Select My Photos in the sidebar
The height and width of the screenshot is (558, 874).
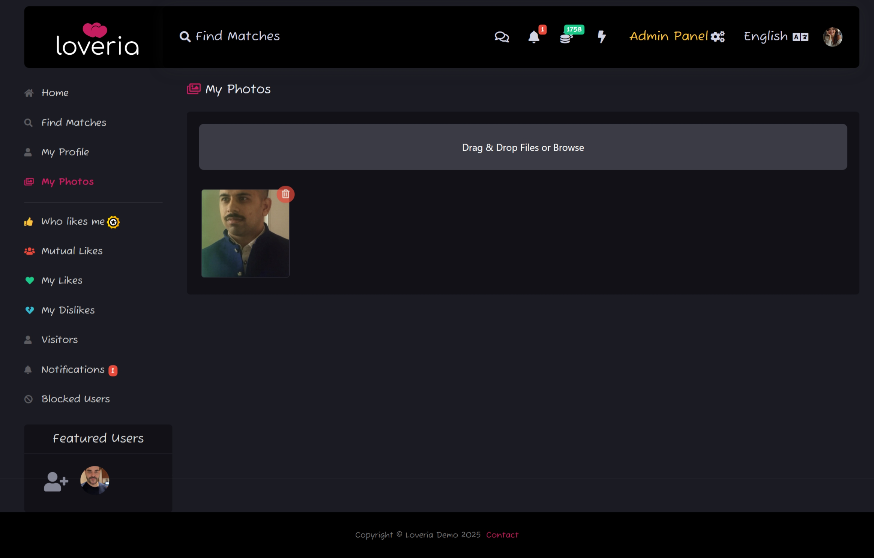pyautogui.click(x=68, y=182)
